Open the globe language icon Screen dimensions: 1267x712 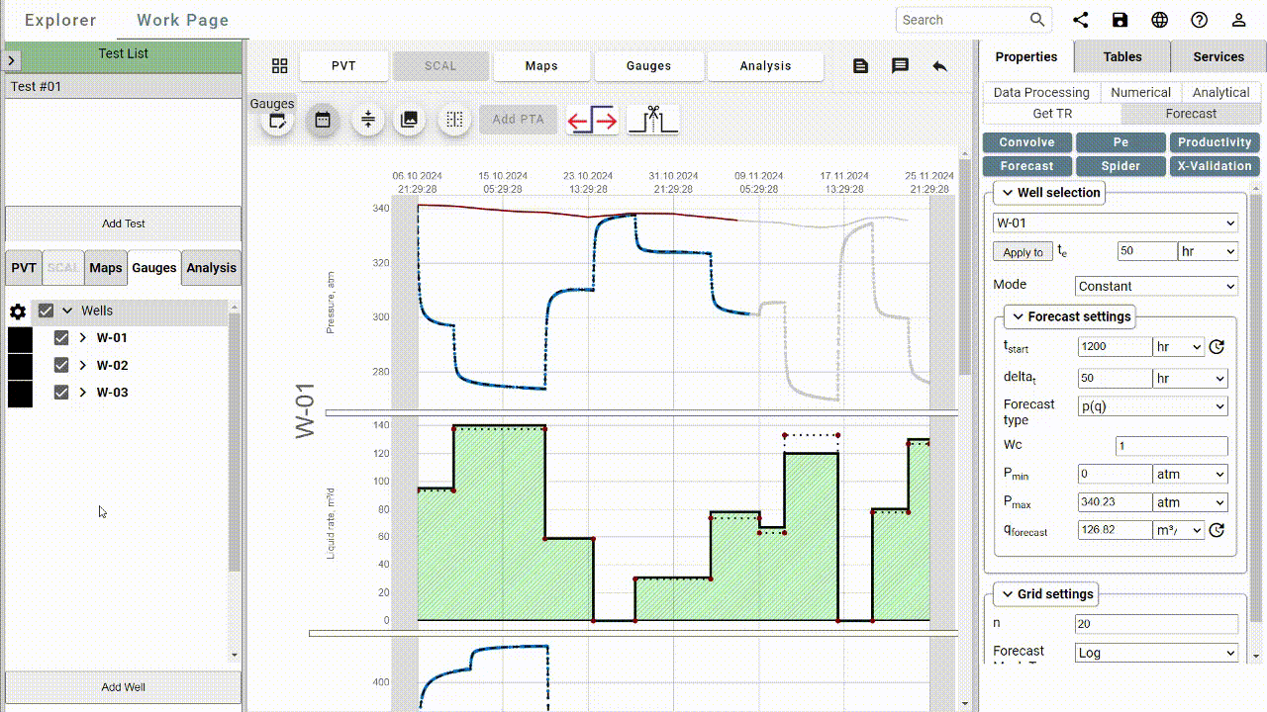(1160, 20)
